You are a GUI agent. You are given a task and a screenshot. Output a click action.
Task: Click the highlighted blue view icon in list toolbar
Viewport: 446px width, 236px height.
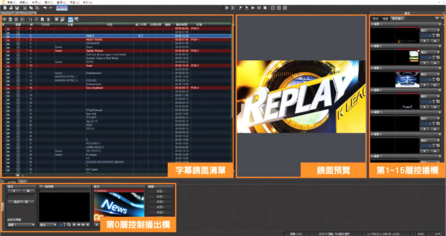click(x=70, y=19)
